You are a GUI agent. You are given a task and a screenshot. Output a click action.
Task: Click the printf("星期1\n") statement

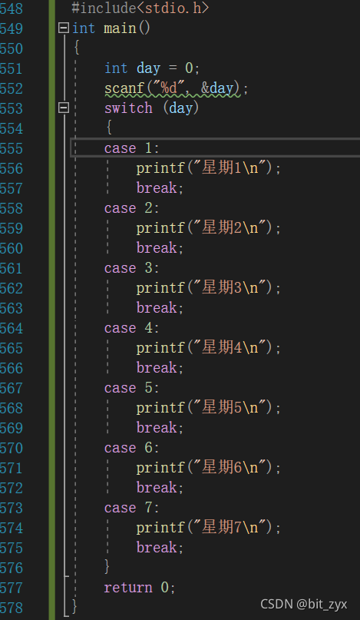(x=209, y=168)
